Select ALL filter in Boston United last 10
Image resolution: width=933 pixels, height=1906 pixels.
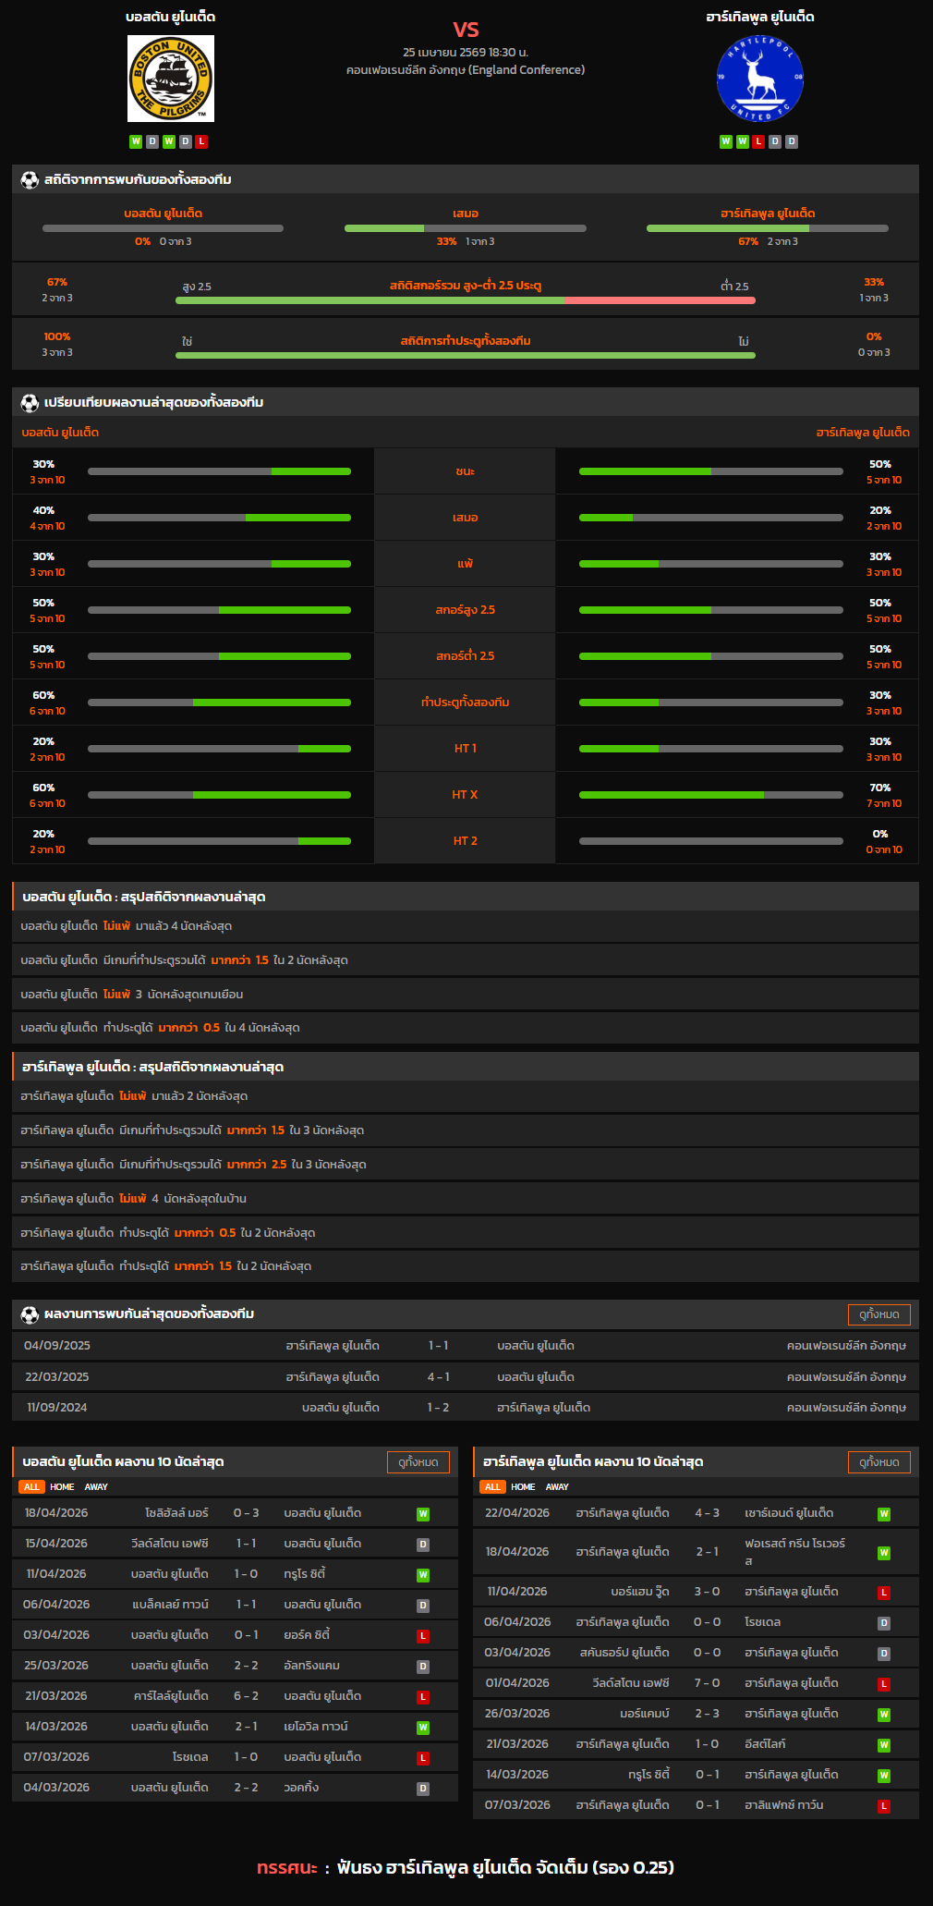[x=31, y=1486]
